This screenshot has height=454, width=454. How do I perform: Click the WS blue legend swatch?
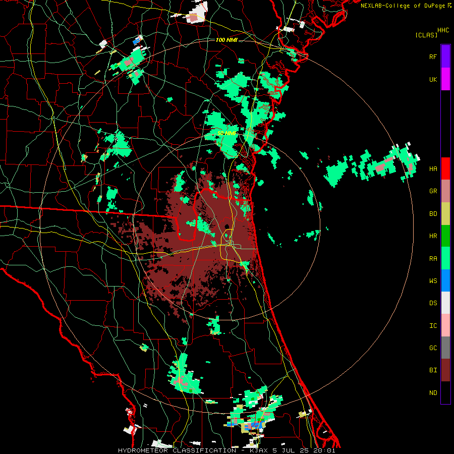445,280
